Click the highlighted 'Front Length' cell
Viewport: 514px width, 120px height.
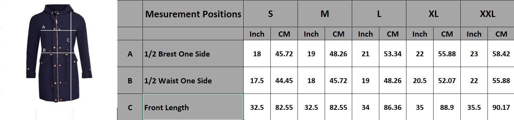pyautogui.click(x=193, y=107)
